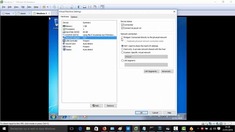Select the Display device row

click(90, 49)
